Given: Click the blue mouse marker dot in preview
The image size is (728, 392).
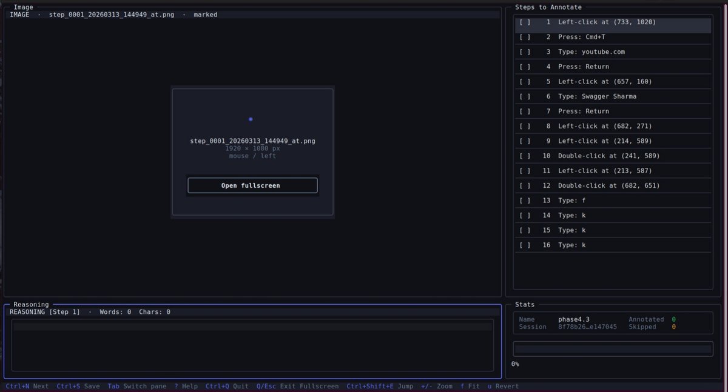Looking at the screenshot, I should (251, 119).
